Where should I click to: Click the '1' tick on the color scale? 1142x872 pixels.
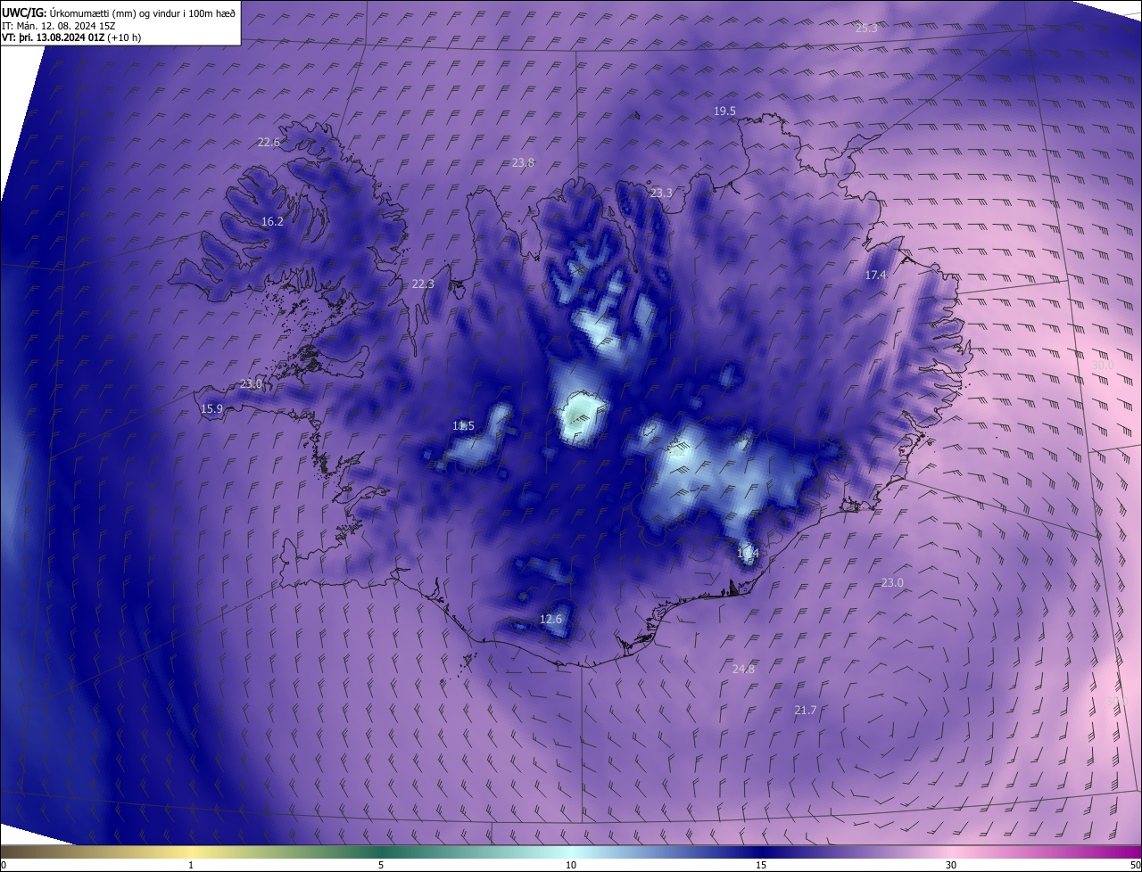click(191, 865)
